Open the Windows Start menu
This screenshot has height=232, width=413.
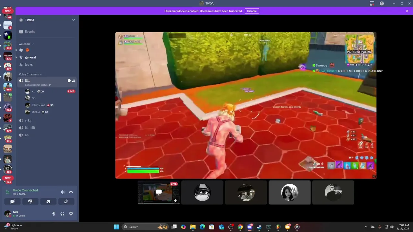pos(116,227)
